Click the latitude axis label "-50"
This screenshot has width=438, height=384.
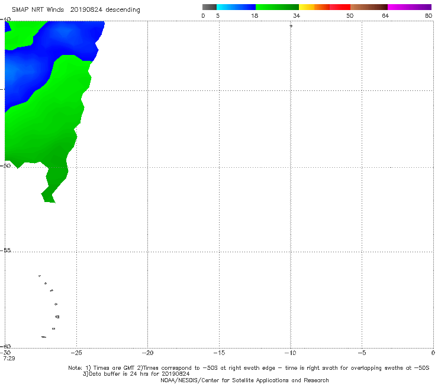[x=5, y=165]
